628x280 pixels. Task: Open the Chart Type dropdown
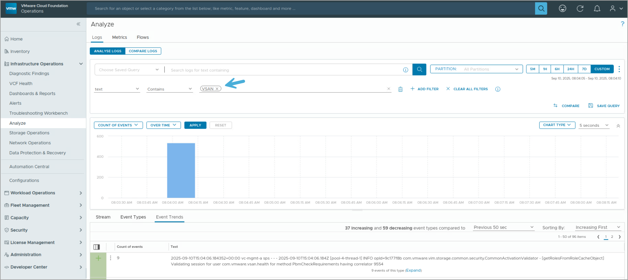[x=557, y=125]
